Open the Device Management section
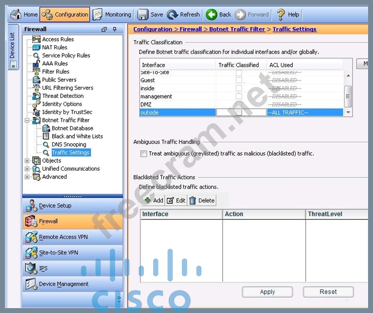This screenshot has height=313, width=373. point(64,284)
